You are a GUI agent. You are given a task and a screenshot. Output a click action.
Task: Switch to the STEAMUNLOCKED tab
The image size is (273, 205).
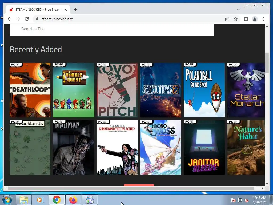(x=38, y=10)
